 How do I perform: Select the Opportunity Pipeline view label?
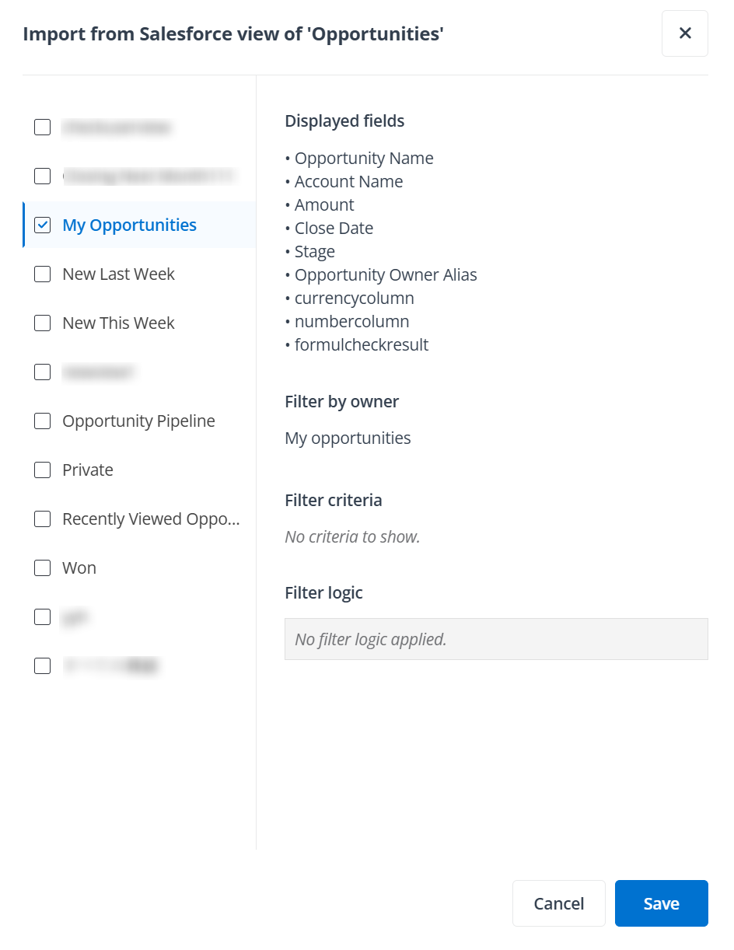coord(138,421)
